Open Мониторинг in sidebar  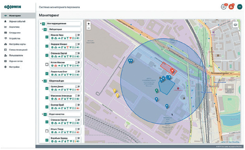tap(18, 16)
